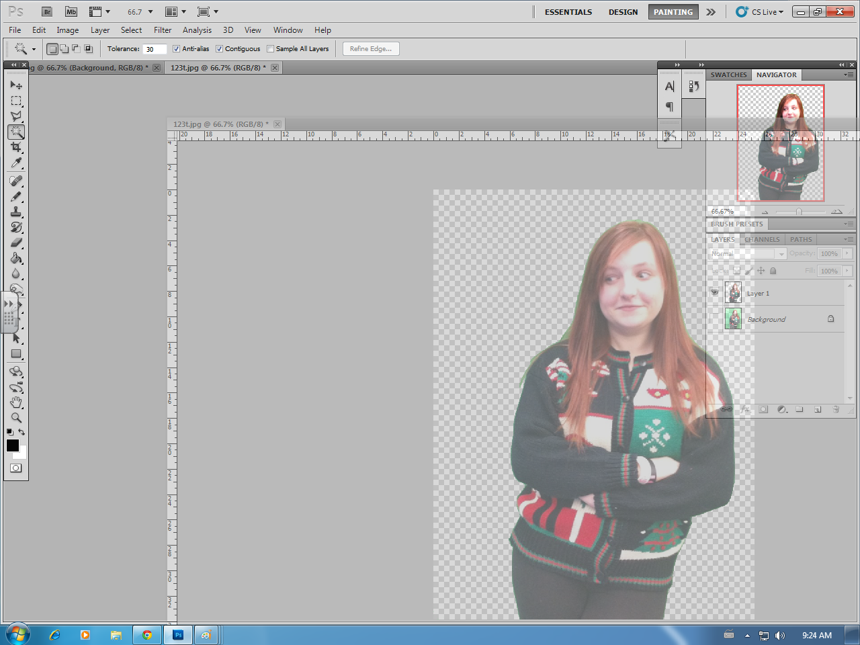Swap foreground and background colors
The image size is (860, 645).
click(22, 432)
